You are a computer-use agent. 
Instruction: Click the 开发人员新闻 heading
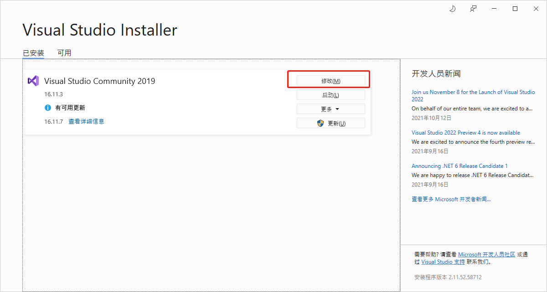click(436, 73)
